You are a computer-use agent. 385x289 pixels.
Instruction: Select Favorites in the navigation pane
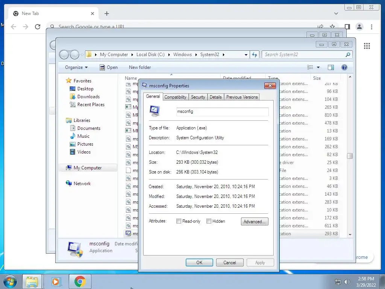(x=82, y=81)
